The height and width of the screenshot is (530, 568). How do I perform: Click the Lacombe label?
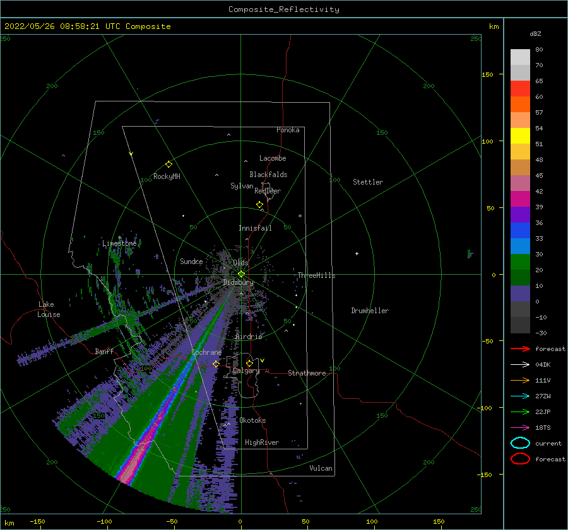[x=273, y=158]
